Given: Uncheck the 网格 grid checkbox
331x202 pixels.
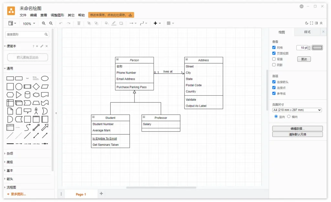Looking at the screenshot, I should coord(274,48).
